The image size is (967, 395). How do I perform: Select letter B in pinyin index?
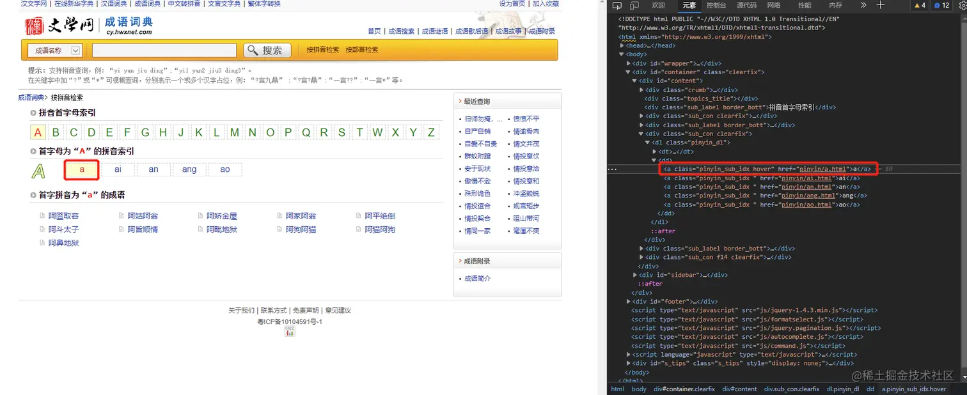tap(56, 132)
